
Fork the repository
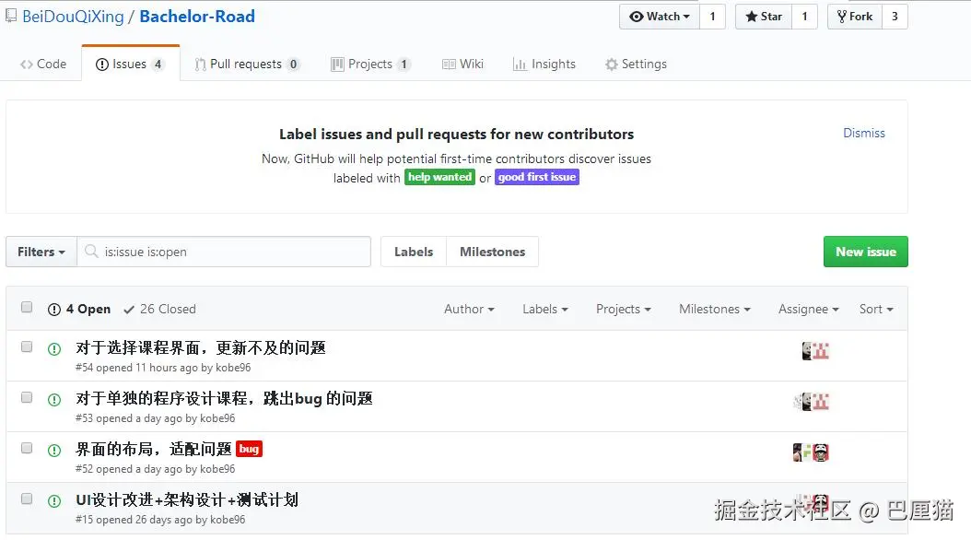(855, 17)
